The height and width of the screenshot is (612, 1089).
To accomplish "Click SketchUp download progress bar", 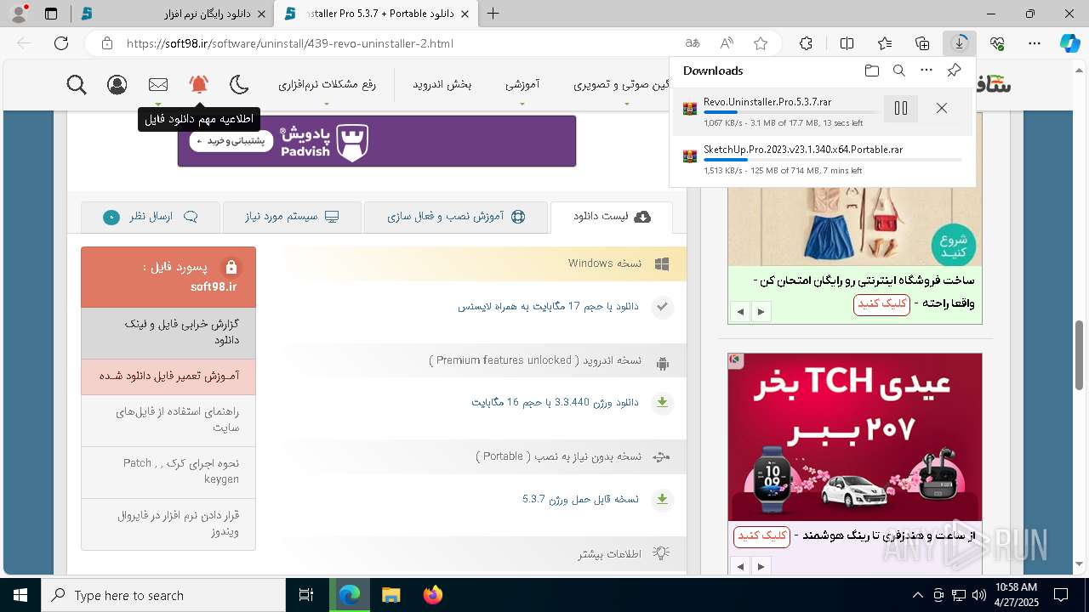I will click(833, 160).
